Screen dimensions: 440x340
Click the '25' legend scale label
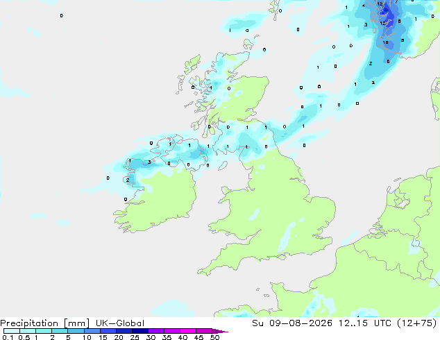tap(135, 337)
